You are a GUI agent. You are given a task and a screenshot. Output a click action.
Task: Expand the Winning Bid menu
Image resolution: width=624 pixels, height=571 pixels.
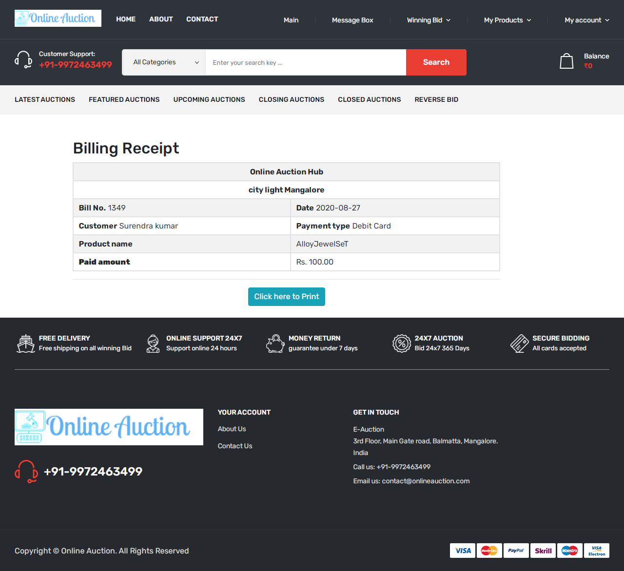point(429,20)
